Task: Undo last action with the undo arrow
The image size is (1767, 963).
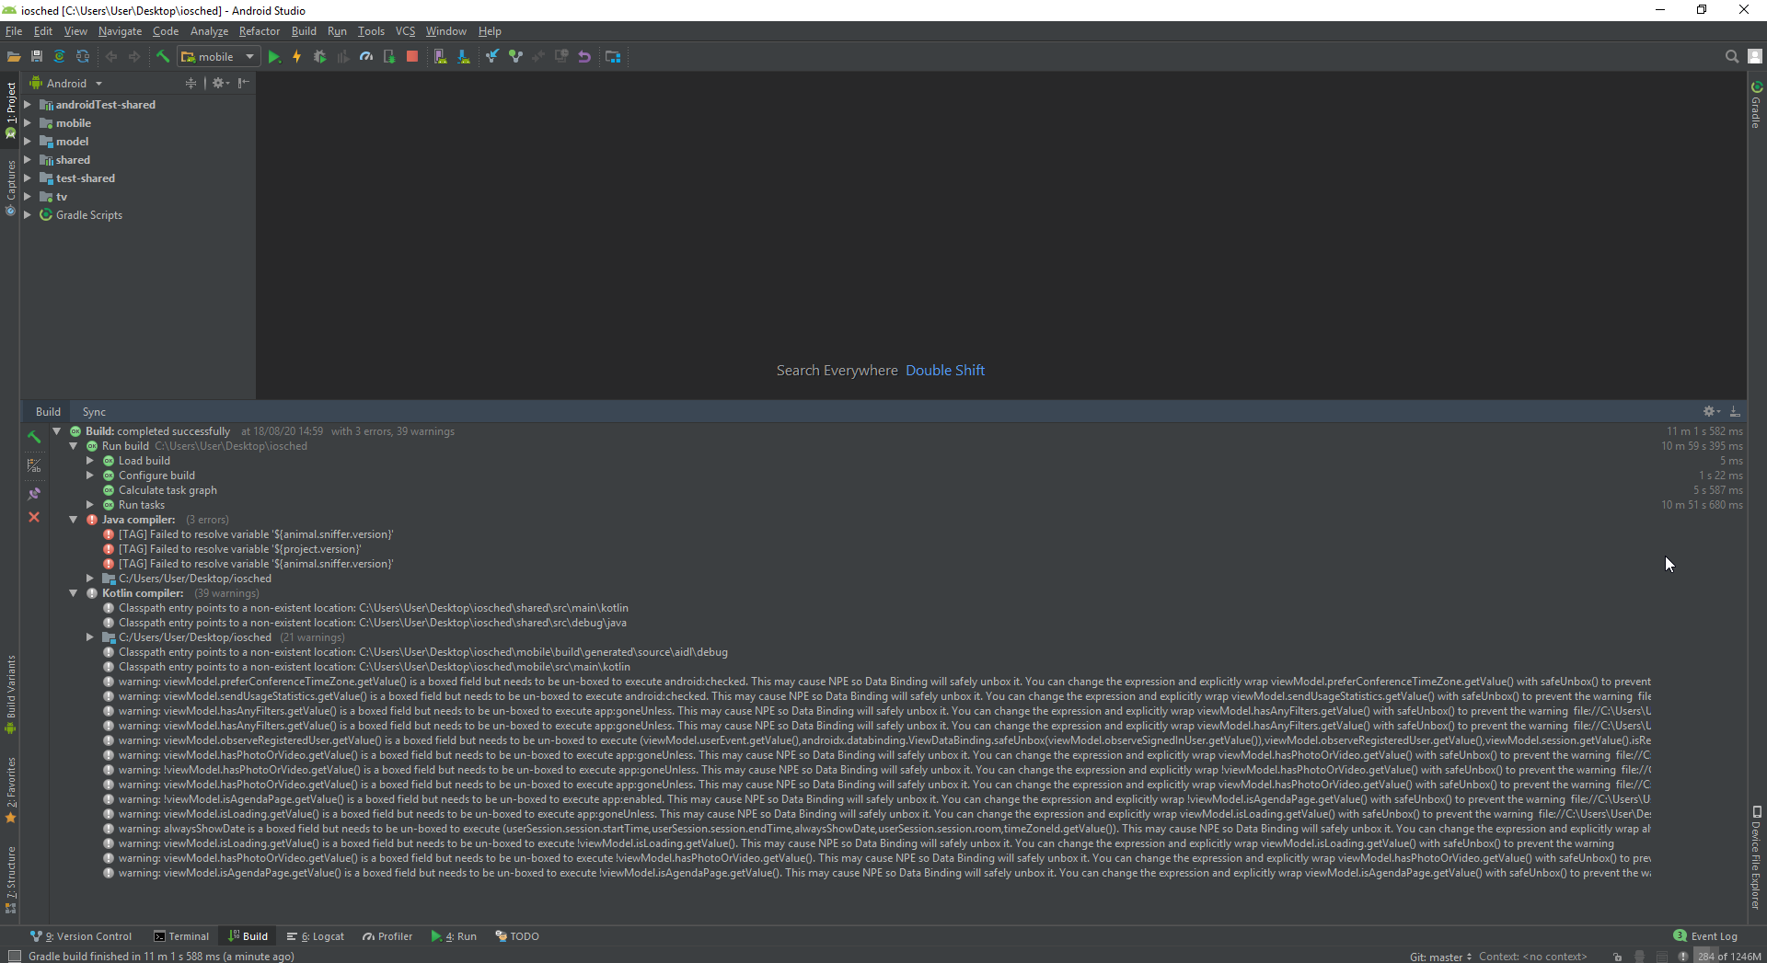Action: (x=584, y=56)
